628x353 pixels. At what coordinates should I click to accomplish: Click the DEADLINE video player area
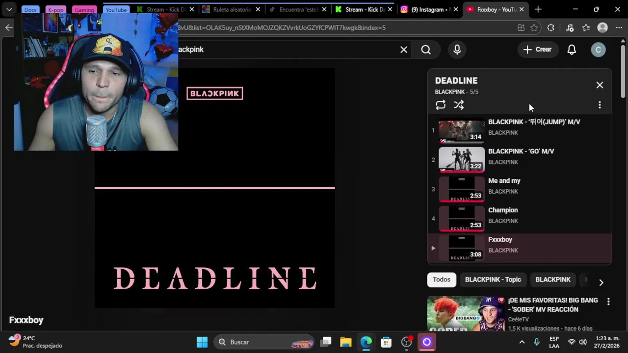(214, 188)
